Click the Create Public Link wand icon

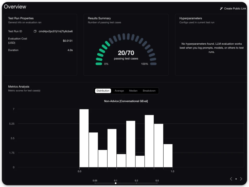[221, 8]
